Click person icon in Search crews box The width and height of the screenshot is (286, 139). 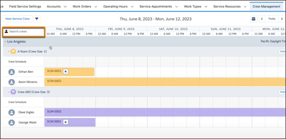tap(6, 31)
